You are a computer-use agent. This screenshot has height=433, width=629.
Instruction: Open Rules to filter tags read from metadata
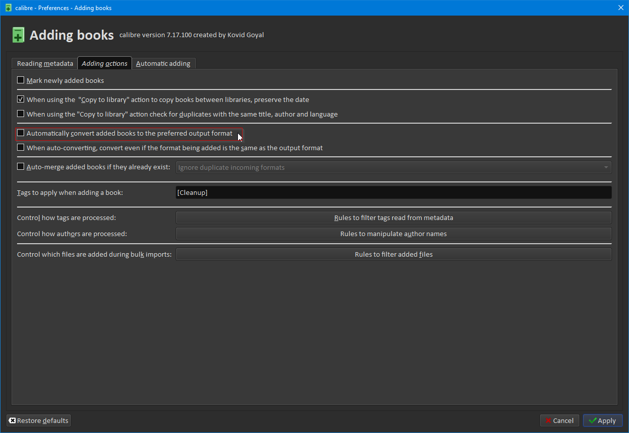point(394,218)
